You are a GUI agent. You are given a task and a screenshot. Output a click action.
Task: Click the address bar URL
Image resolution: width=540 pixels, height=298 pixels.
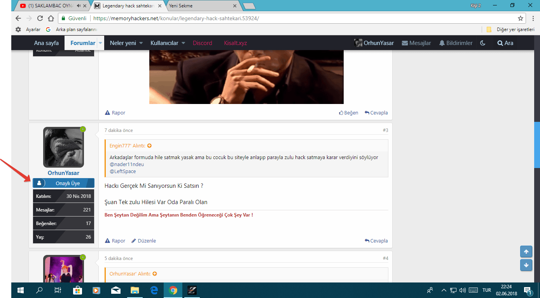[176, 18]
